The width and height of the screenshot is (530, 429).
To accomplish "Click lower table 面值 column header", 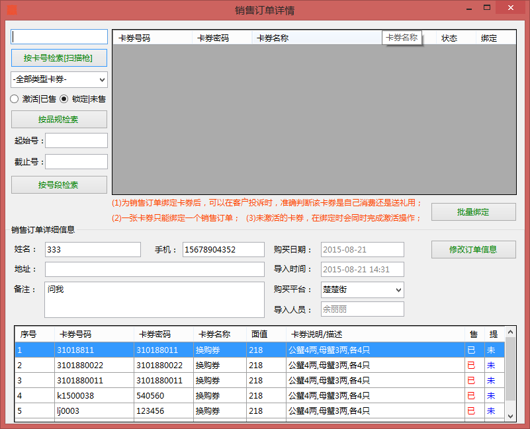I will pos(267,334).
